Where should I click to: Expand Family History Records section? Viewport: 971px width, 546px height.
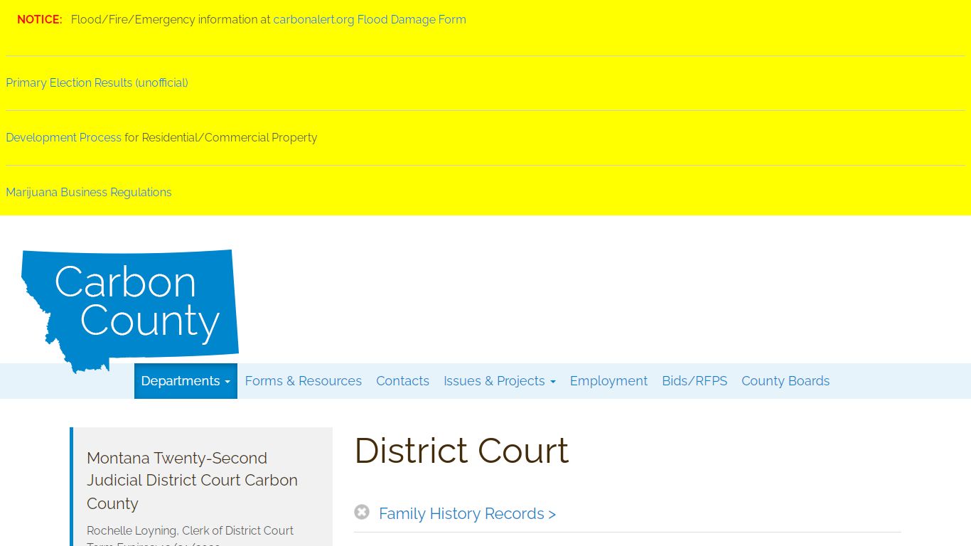(467, 513)
